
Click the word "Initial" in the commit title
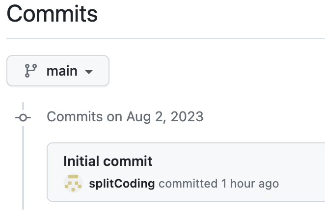[81, 161]
